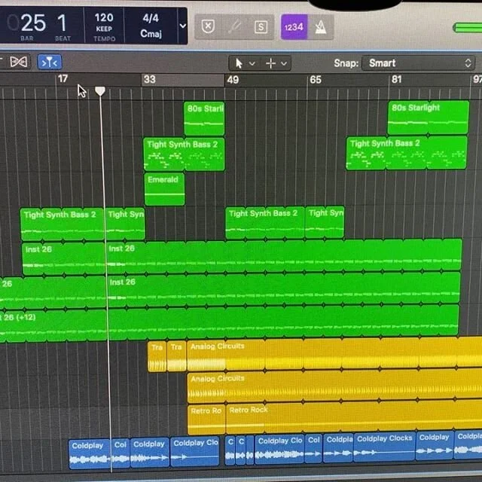Open the Tuner from the control bar

pos(234,27)
